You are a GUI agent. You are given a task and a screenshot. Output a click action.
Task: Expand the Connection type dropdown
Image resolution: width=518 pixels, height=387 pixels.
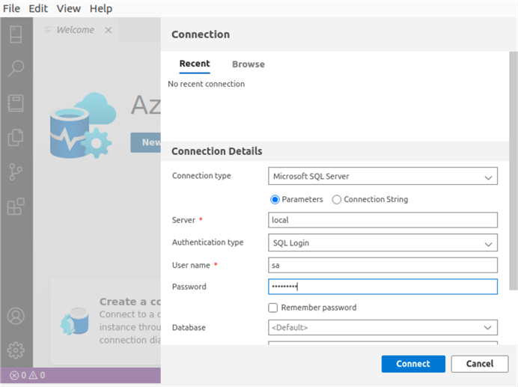tap(383, 177)
